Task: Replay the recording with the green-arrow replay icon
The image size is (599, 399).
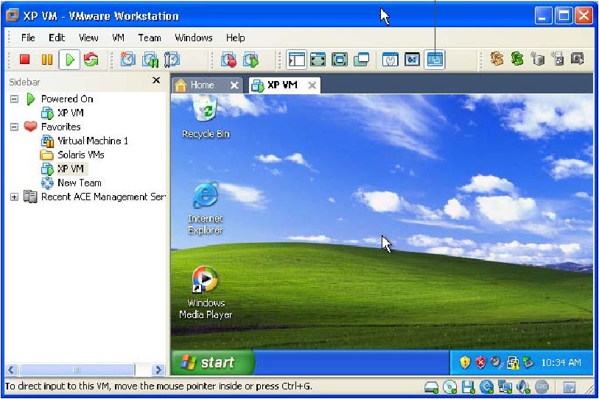Action: pos(251,60)
